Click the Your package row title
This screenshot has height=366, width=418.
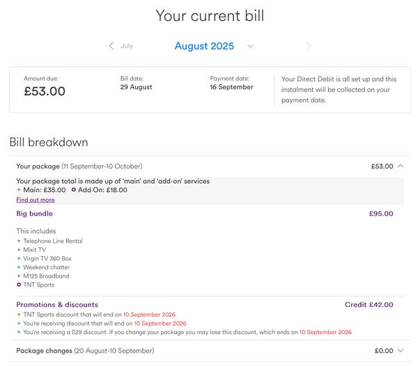click(x=38, y=166)
